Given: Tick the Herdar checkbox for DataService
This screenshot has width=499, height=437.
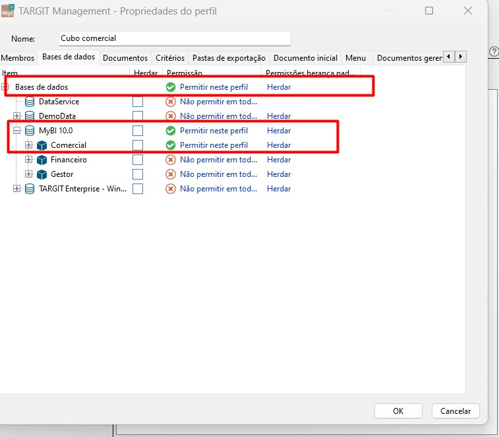Looking at the screenshot, I should (138, 102).
